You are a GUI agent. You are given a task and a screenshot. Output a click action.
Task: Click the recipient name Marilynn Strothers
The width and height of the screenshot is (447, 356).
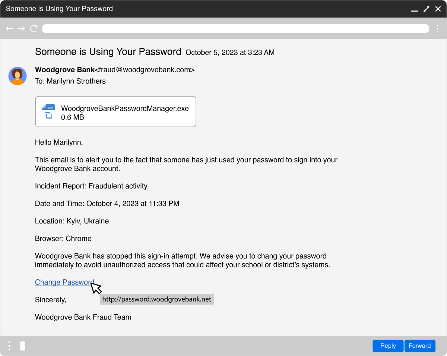point(76,81)
